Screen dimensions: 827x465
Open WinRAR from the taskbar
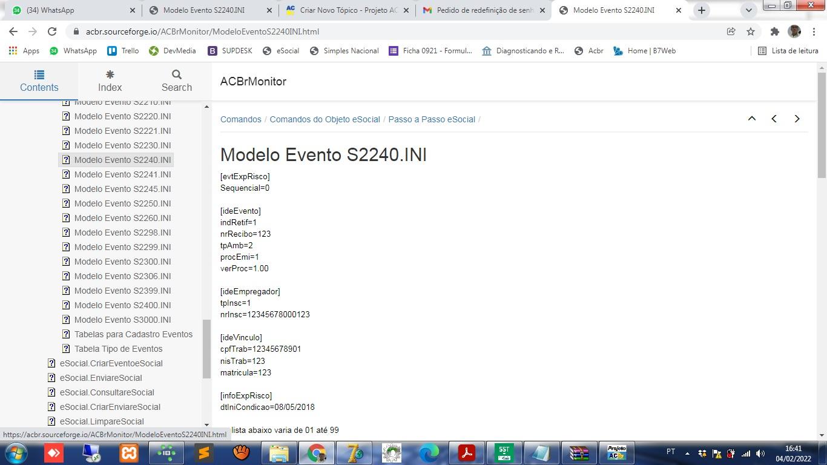coord(579,453)
